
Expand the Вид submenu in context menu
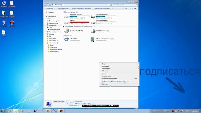click(119, 64)
